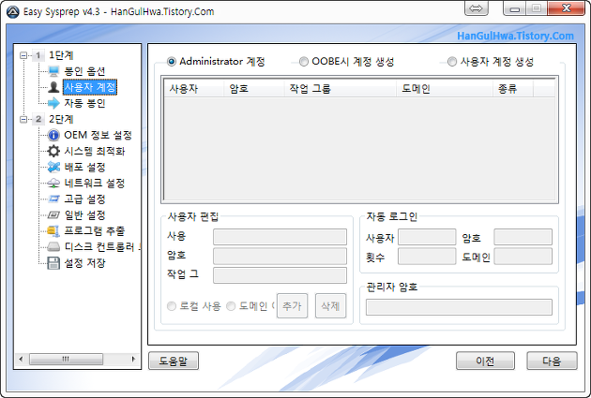
Task: Click the icon beside 프로그램 추출
Action: [53, 230]
